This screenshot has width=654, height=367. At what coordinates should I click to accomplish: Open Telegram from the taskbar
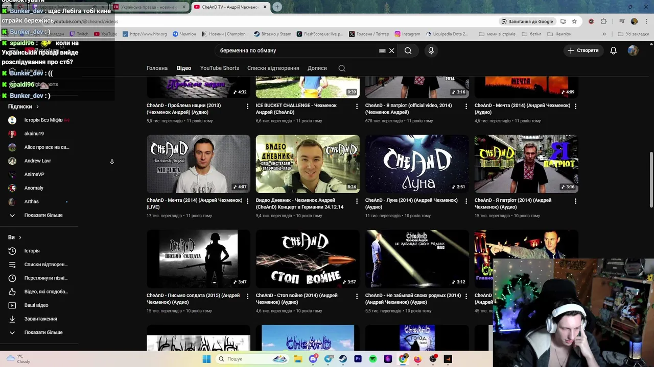click(329, 359)
